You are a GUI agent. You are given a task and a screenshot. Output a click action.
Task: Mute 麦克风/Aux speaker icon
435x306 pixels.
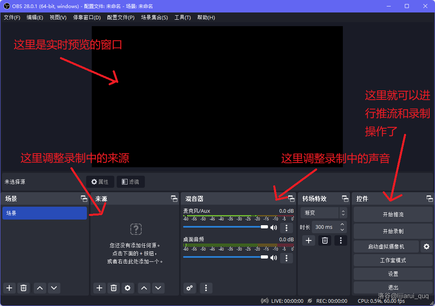(274, 228)
